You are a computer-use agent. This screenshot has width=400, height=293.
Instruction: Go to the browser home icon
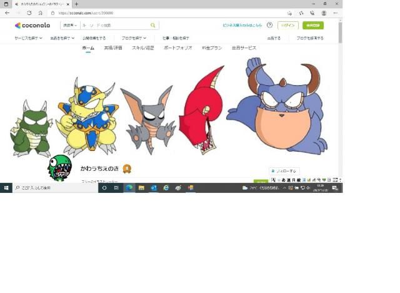pyautogui.click(x=40, y=13)
